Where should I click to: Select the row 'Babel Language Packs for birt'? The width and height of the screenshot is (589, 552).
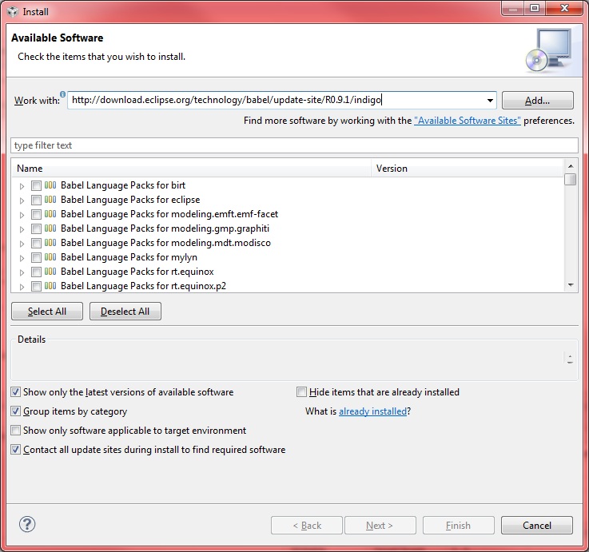(x=123, y=185)
